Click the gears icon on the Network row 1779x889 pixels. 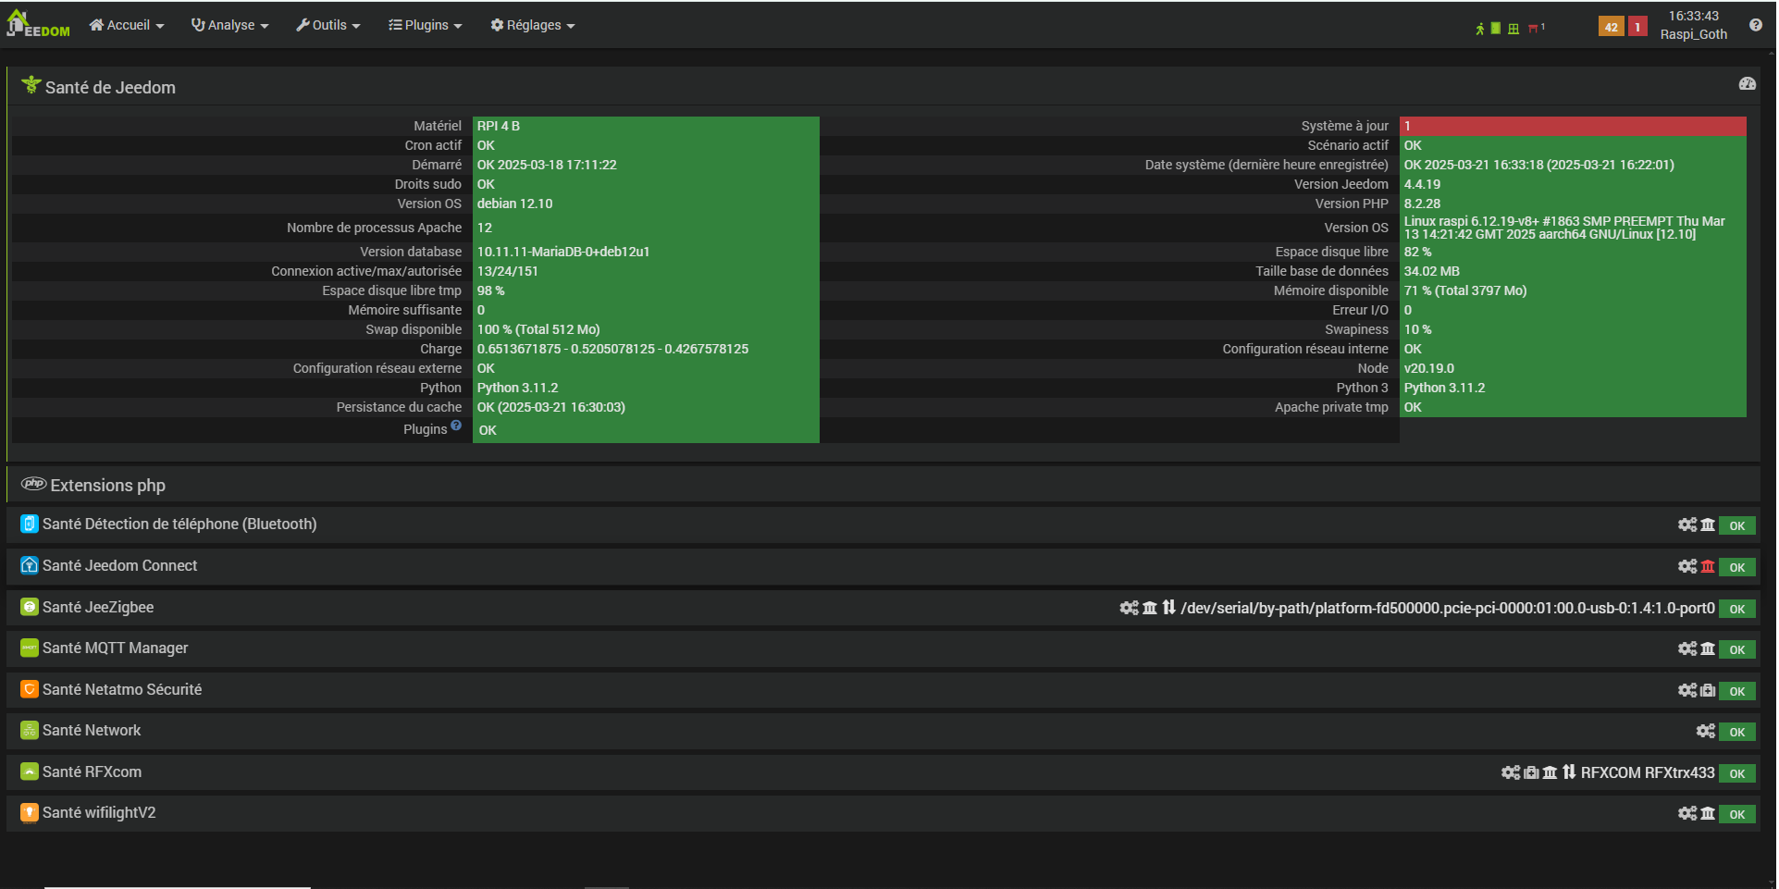[x=1706, y=732]
